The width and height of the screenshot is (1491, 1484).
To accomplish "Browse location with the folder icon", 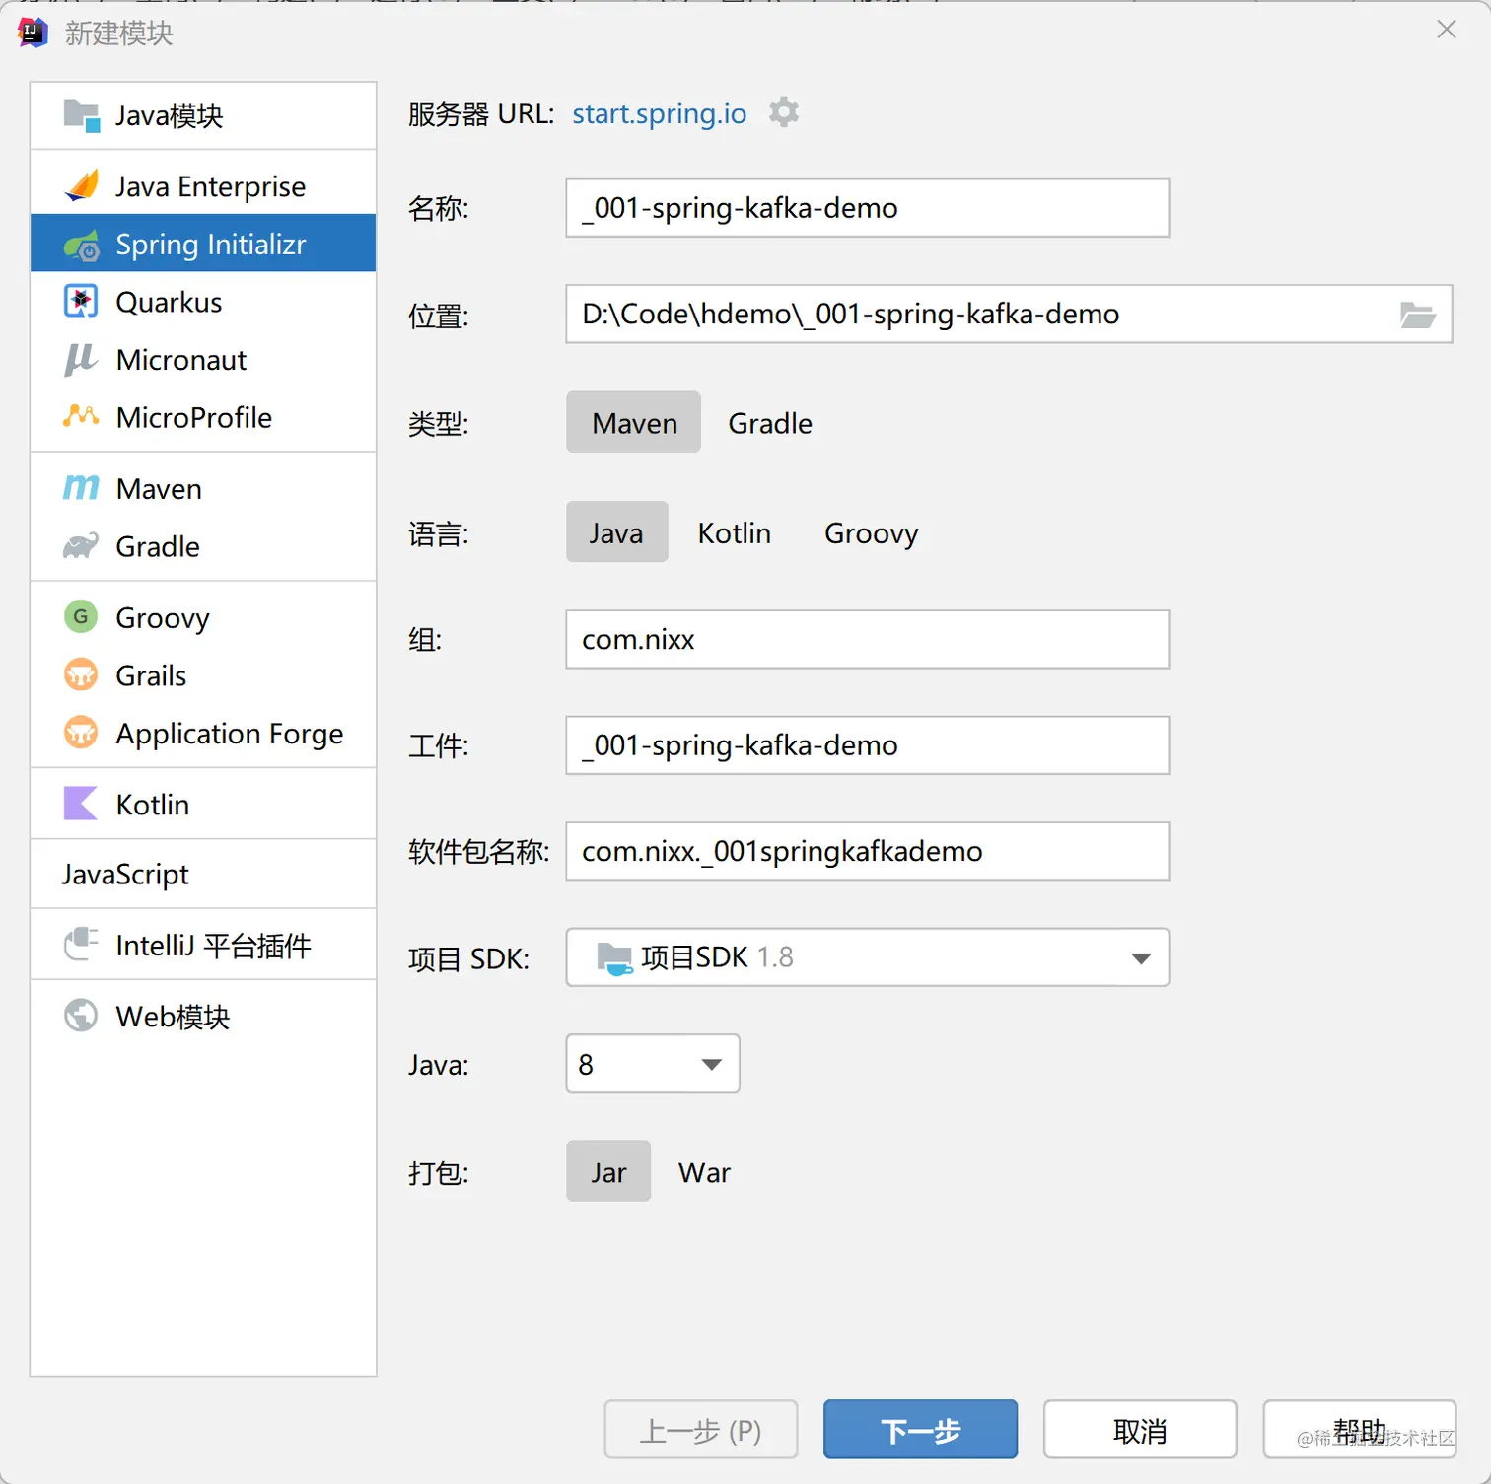I will [1418, 315].
